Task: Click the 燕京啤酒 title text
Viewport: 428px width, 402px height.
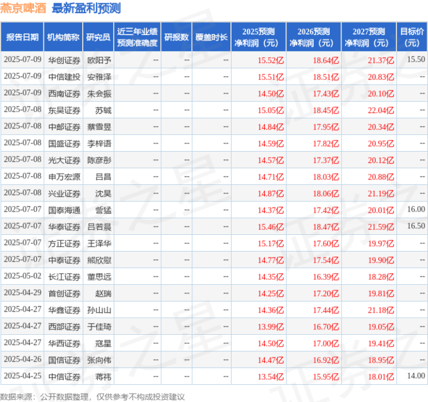Action: click(x=23, y=8)
